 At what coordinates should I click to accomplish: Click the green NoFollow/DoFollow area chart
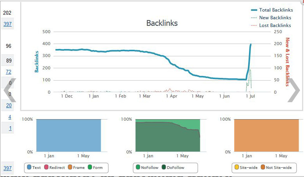pos(168,135)
